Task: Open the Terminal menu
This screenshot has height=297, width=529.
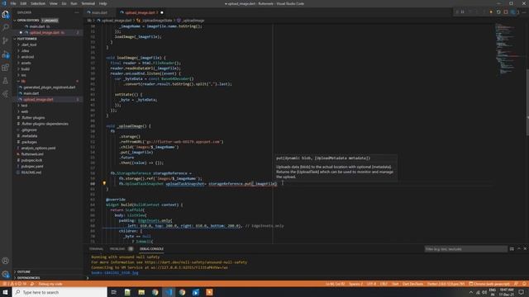Action: point(88,3)
